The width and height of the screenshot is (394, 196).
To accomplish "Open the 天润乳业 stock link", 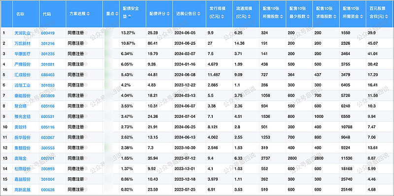I will click(23, 33).
